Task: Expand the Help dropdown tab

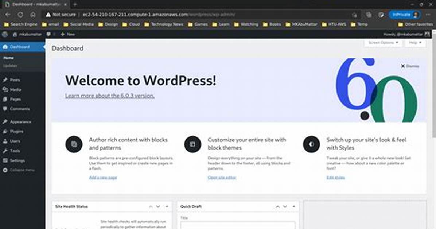Action: (415, 43)
